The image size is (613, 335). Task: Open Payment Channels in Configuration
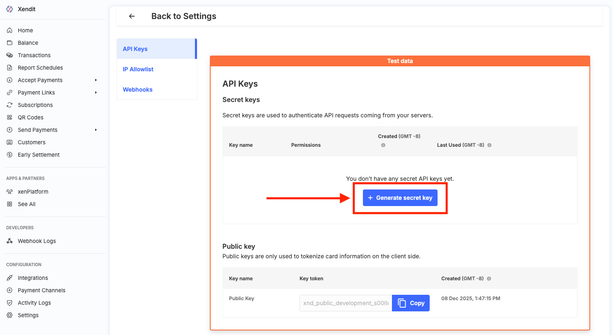41,290
